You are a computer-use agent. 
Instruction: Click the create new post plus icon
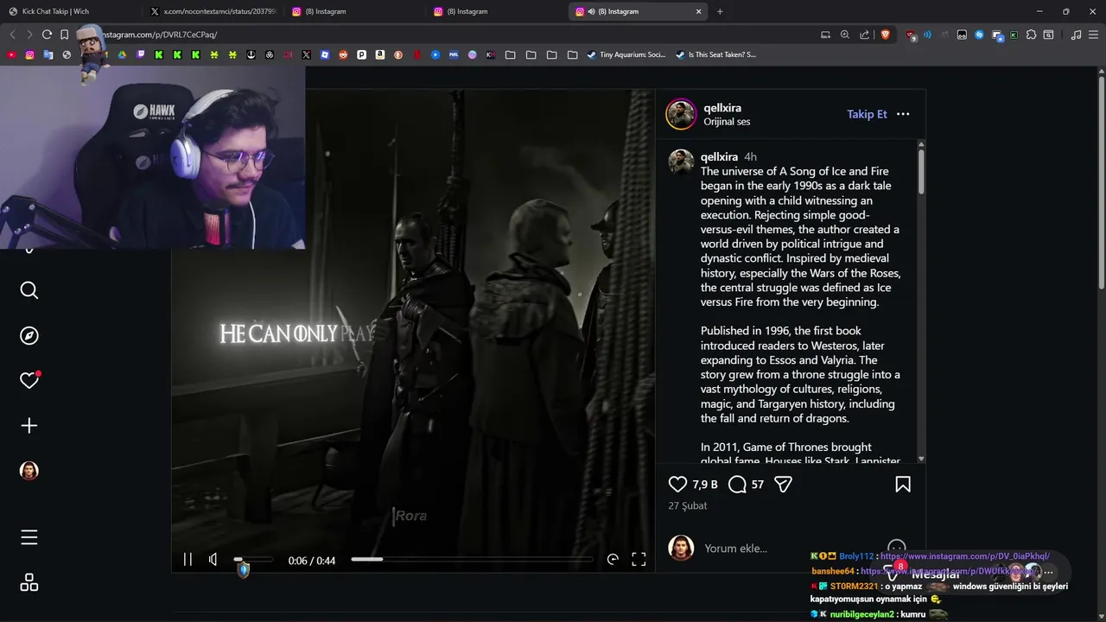point(29,426)
